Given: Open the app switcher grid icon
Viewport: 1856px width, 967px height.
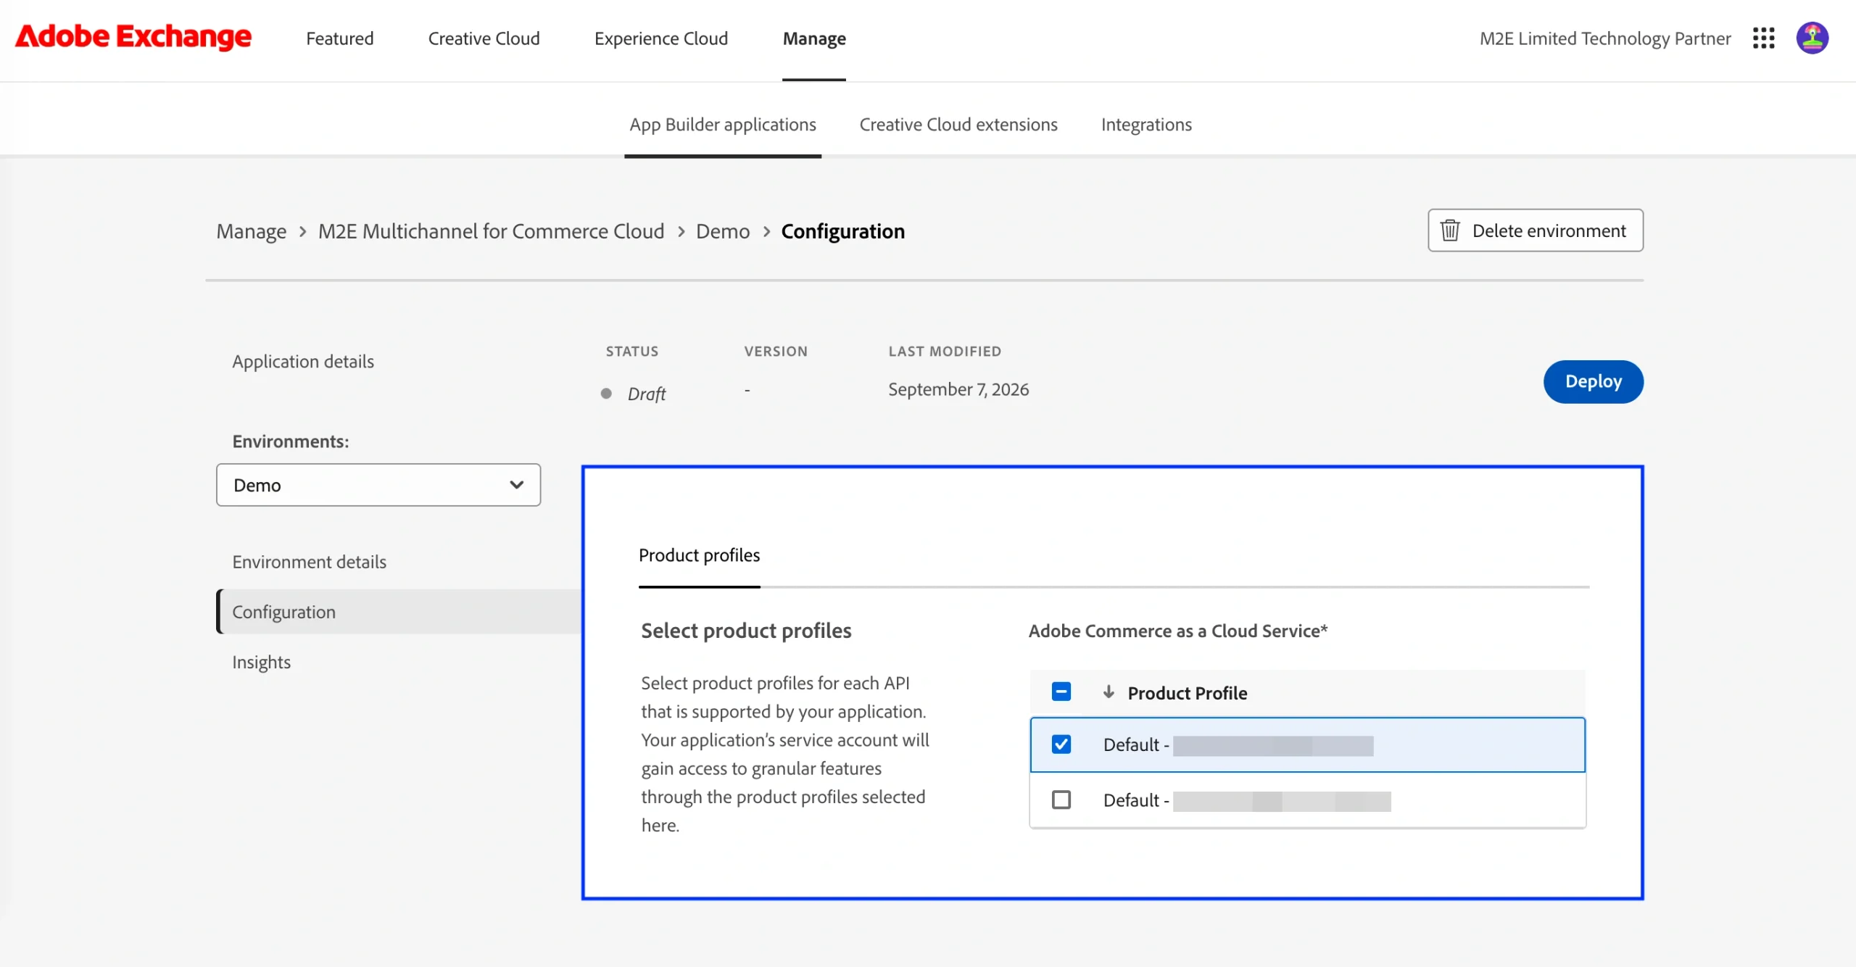Looking at the screenshot, I should (x=1763, y=38).
